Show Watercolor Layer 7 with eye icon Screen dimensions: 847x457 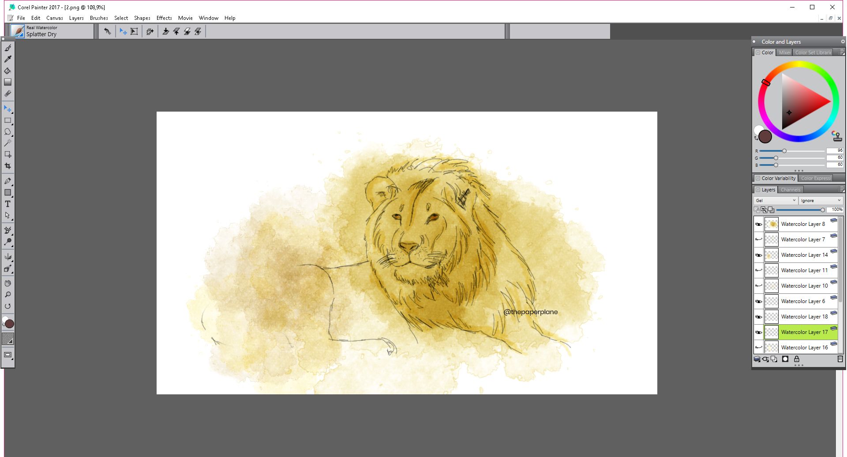pyautogui.click(x=758, y=240)
